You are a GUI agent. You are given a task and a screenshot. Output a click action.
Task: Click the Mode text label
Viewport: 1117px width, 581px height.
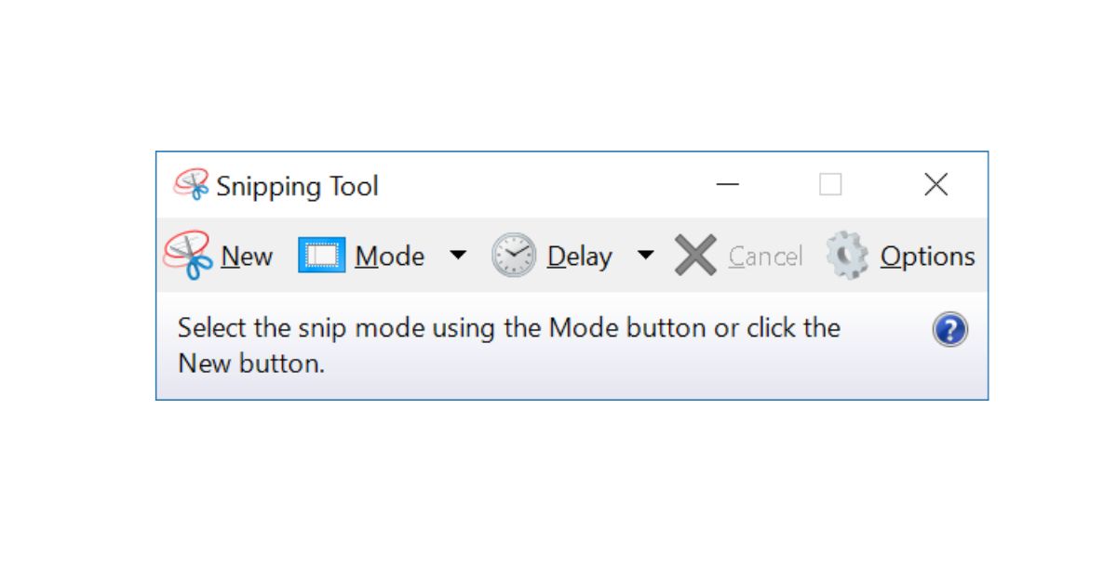tap(390, 257)
